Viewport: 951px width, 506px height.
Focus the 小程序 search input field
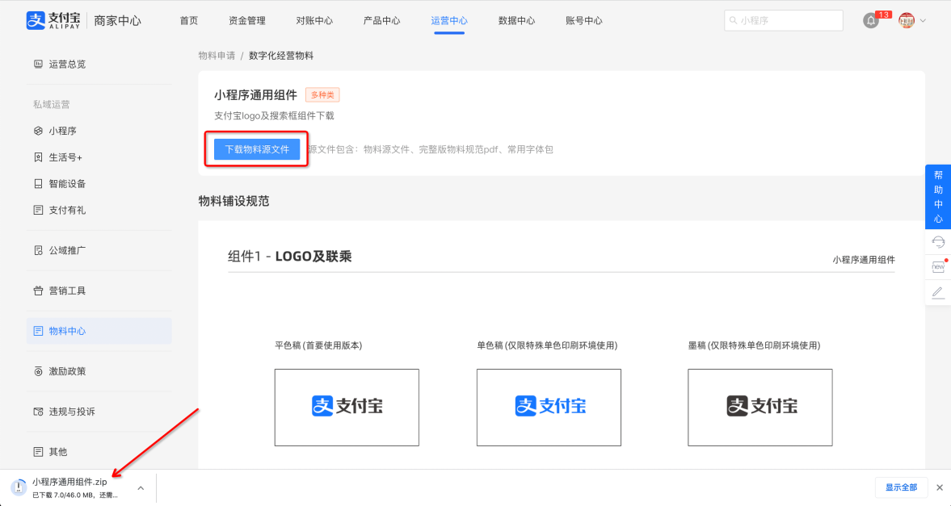click(783, 21)
